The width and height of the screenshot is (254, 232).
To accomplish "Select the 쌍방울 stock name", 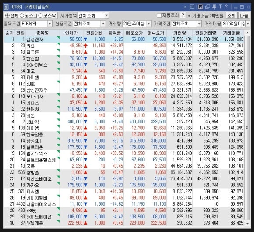I will [33, 172].
